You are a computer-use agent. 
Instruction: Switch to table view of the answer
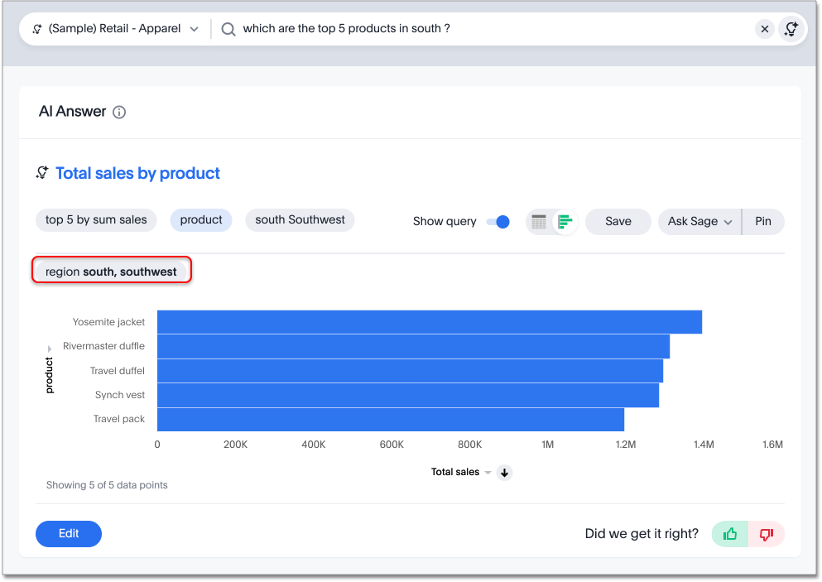click(x=539, y=221)
